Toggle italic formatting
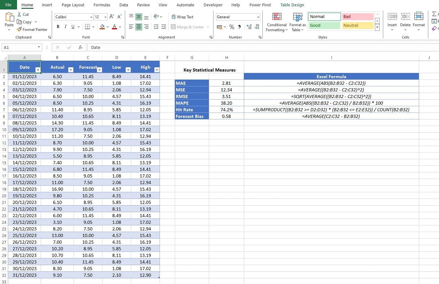This screenshot has height=284, width=439. point(66,27)
